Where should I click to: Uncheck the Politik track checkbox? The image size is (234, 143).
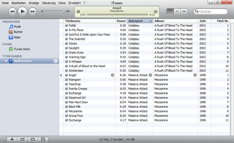click(66, 26)
